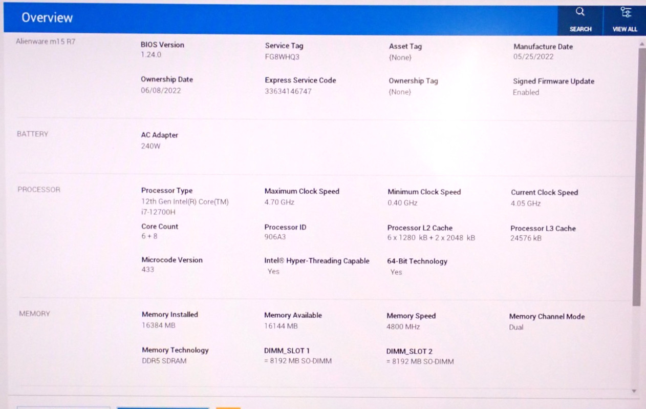
Task: Select Memory Technology DDR5 SDRAM
Action: point(164,361)
